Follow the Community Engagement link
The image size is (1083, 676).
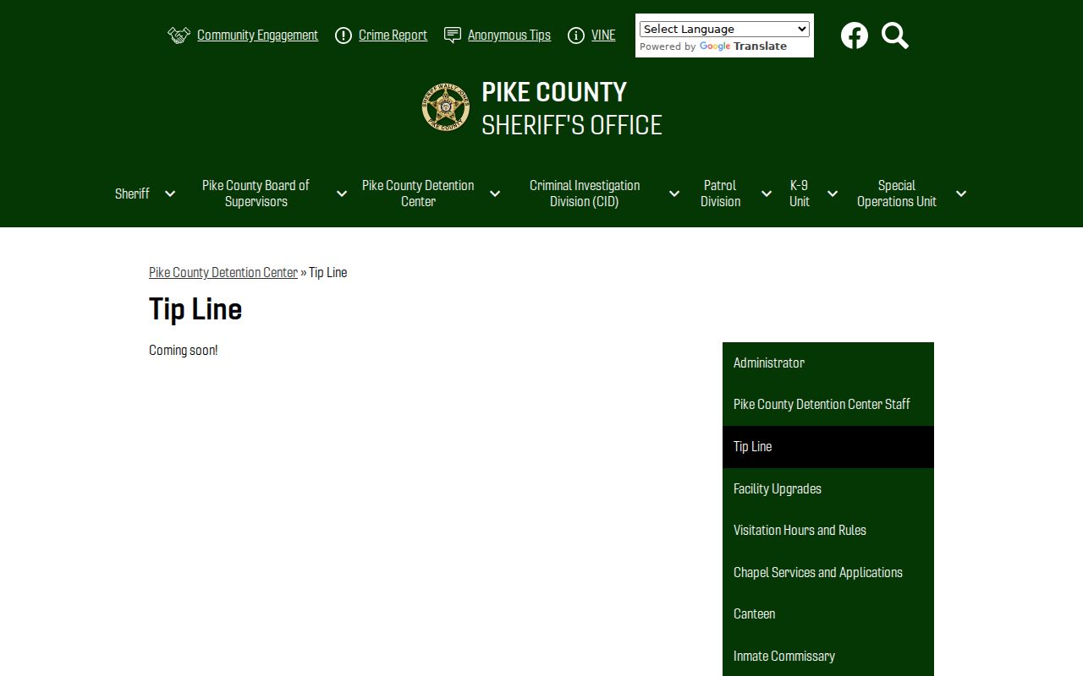pyautogui.click(x=257, y=35)
